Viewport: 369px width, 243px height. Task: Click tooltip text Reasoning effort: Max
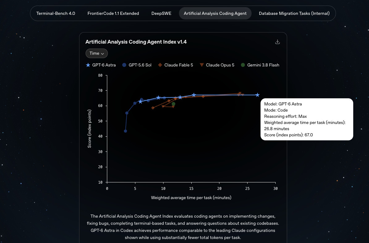(286, 116)
